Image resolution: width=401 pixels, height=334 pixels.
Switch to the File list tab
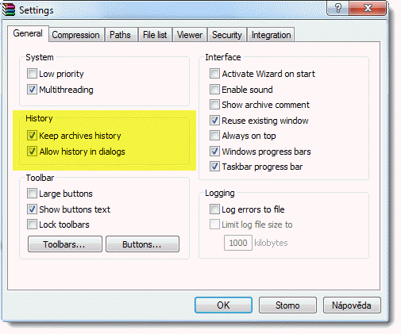click(x=155, y=35)
